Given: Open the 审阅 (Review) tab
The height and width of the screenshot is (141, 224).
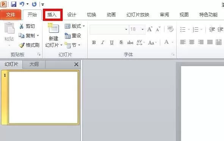Looking at the screenshot, I should 164,15.
